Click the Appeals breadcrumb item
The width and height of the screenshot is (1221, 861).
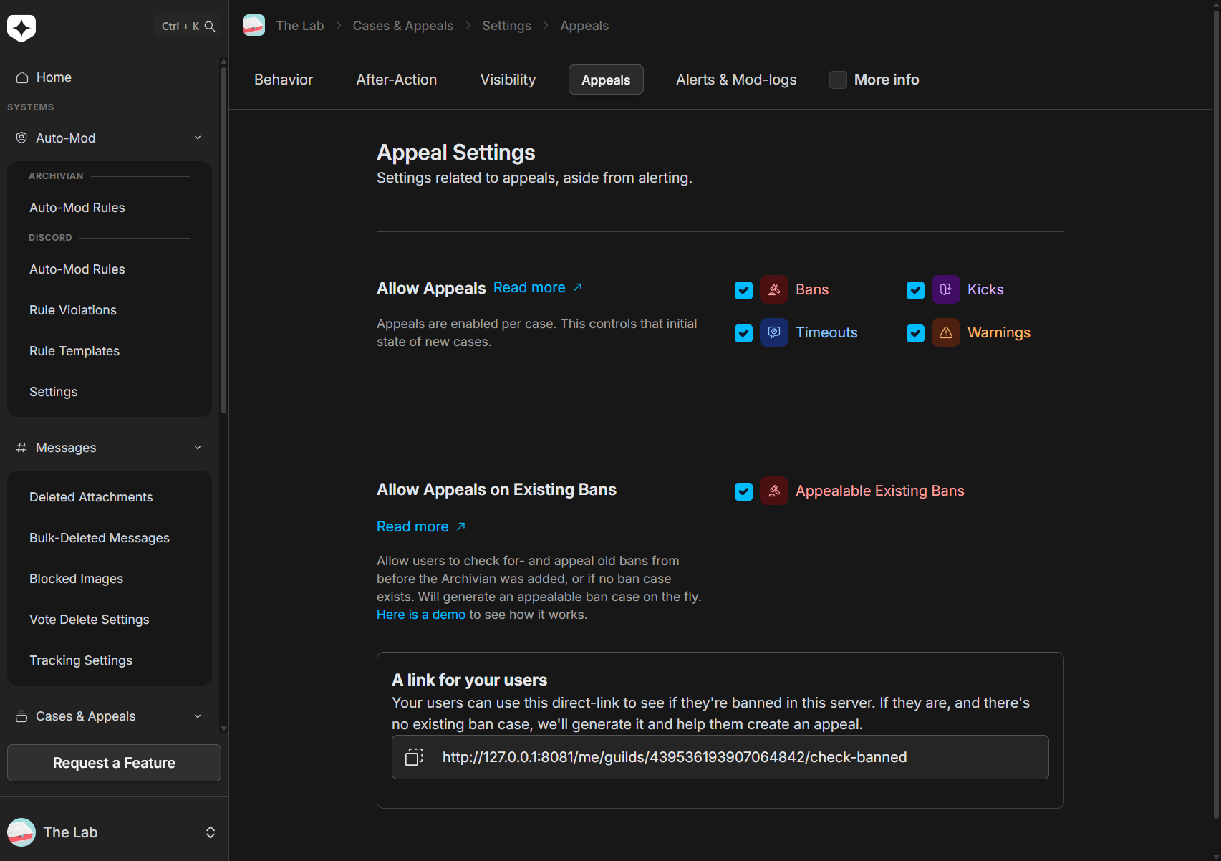point(584,26)
